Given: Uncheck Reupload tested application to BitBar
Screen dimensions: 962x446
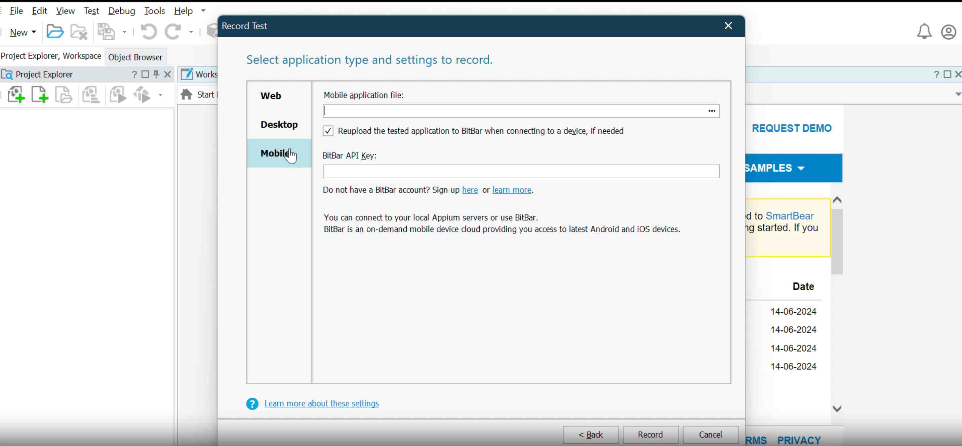Looking at the screenshot, I should (328, 131).
